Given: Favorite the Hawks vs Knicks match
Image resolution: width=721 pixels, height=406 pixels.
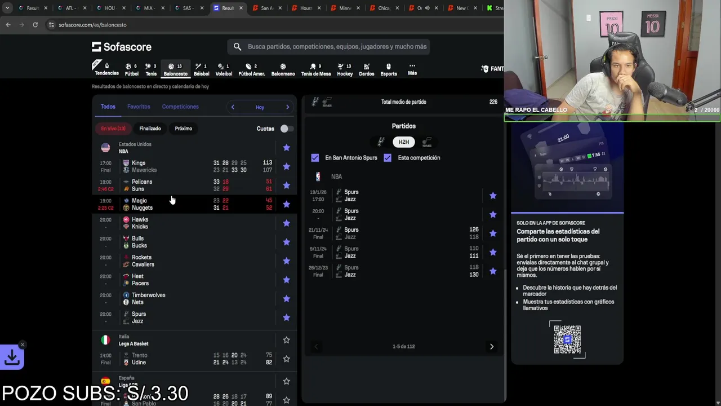Looking at the screenshot, I should tap(286, 223).
